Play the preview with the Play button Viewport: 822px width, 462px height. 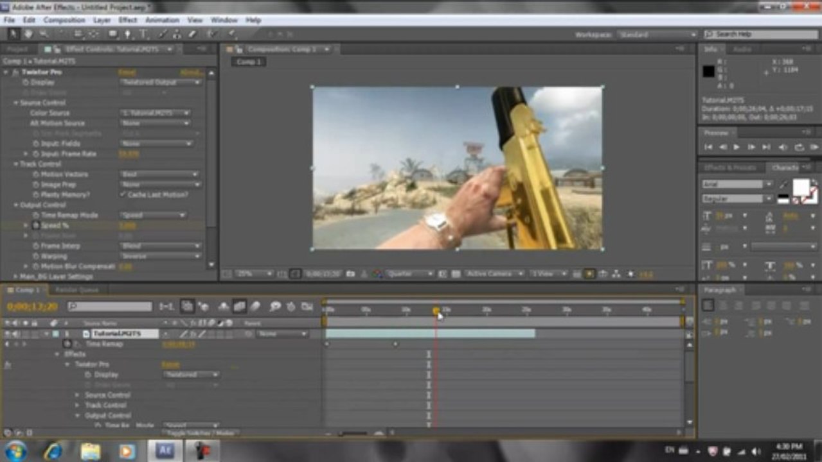point(737,147)
